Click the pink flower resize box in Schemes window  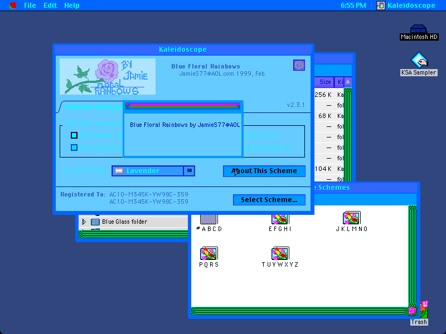coord(413,311)
